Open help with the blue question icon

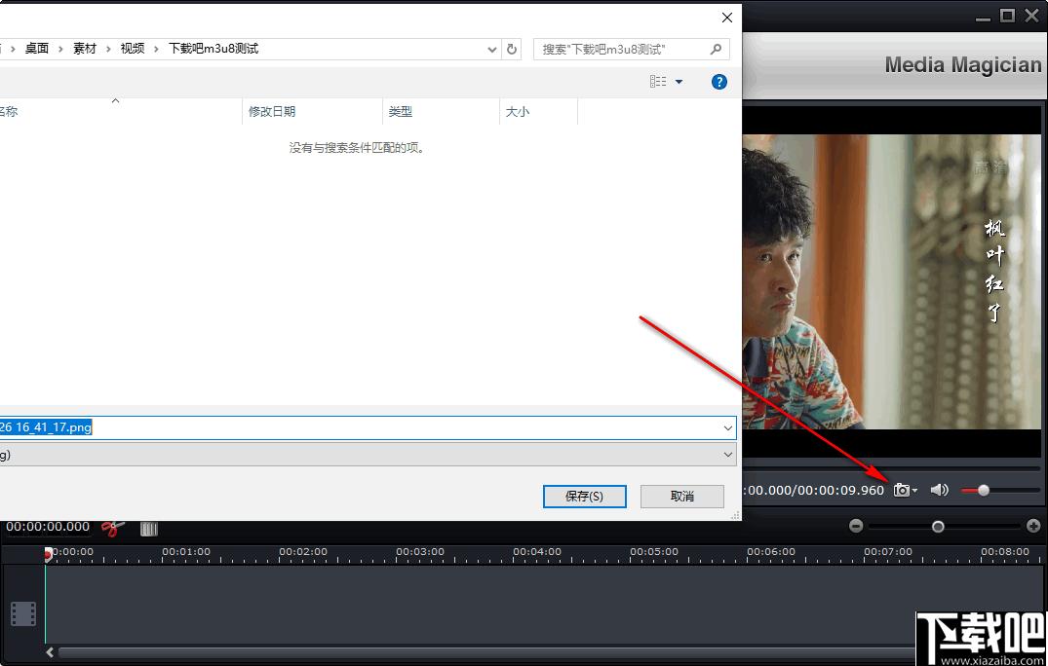click(719, 82)
